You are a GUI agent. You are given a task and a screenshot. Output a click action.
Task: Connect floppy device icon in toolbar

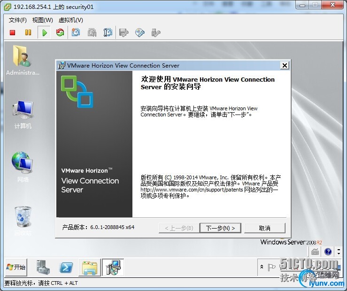coord(123,33)
